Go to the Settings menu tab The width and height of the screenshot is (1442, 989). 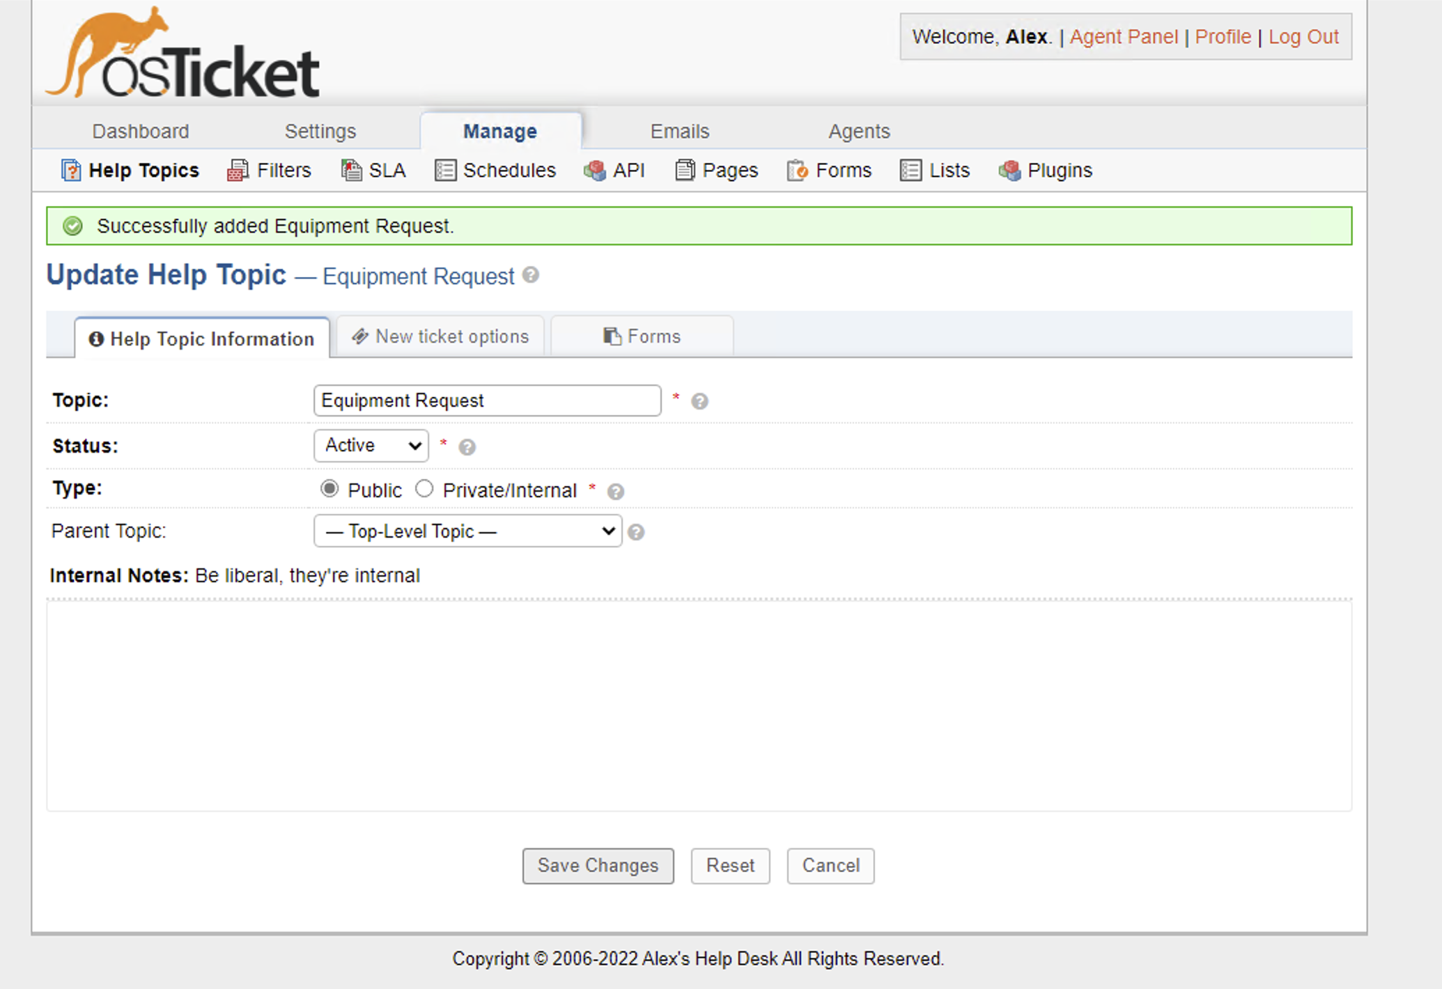[x=320, y=131]
